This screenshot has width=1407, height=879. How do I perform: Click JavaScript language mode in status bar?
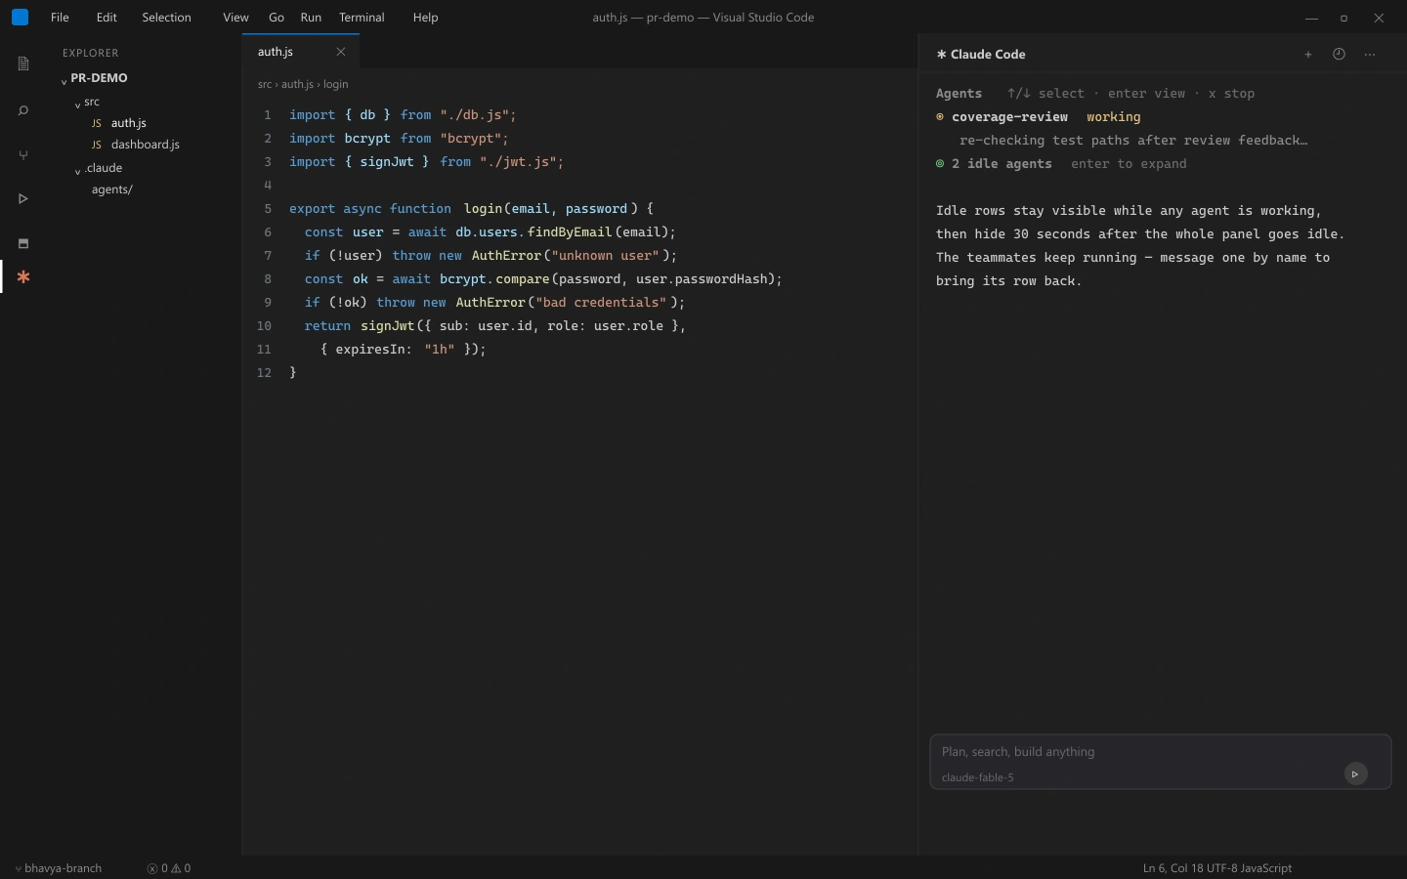pos(1267,868)
